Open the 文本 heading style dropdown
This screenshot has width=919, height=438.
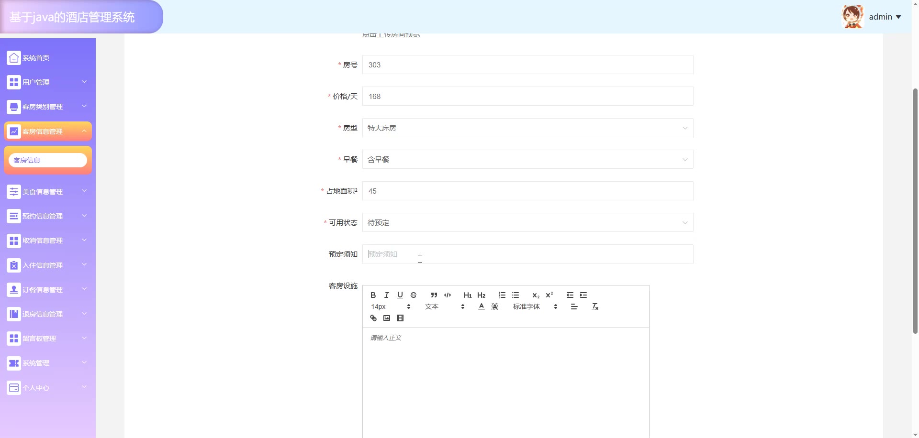click(445, 307)
